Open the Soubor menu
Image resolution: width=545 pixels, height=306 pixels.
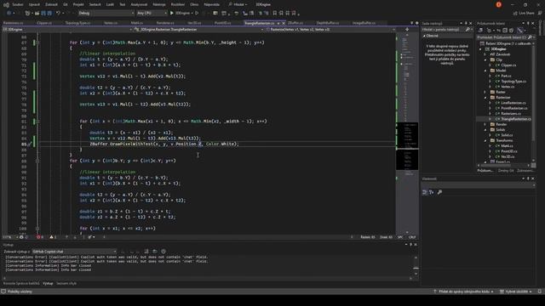(17, 4)
